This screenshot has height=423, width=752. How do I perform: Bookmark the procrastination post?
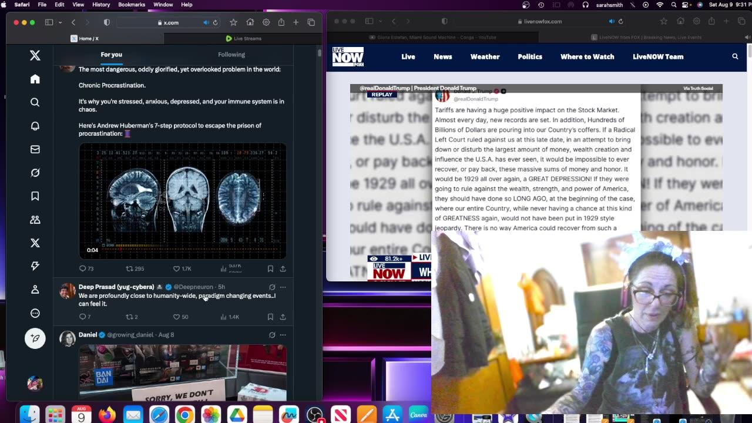[270, 268]
